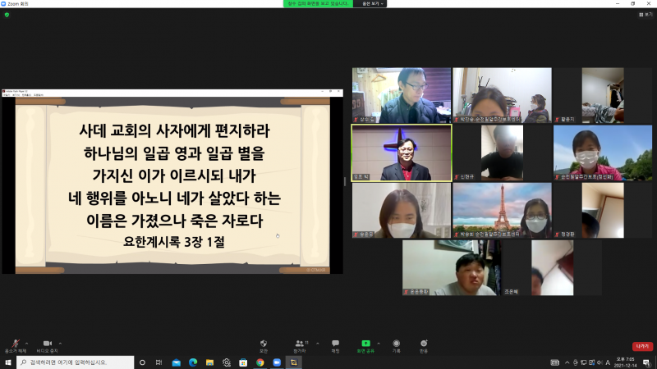The image size is (657, 369).
Task: Click the line 네 행위를 아노니 네가 살았다 하는
Action: 174,198
